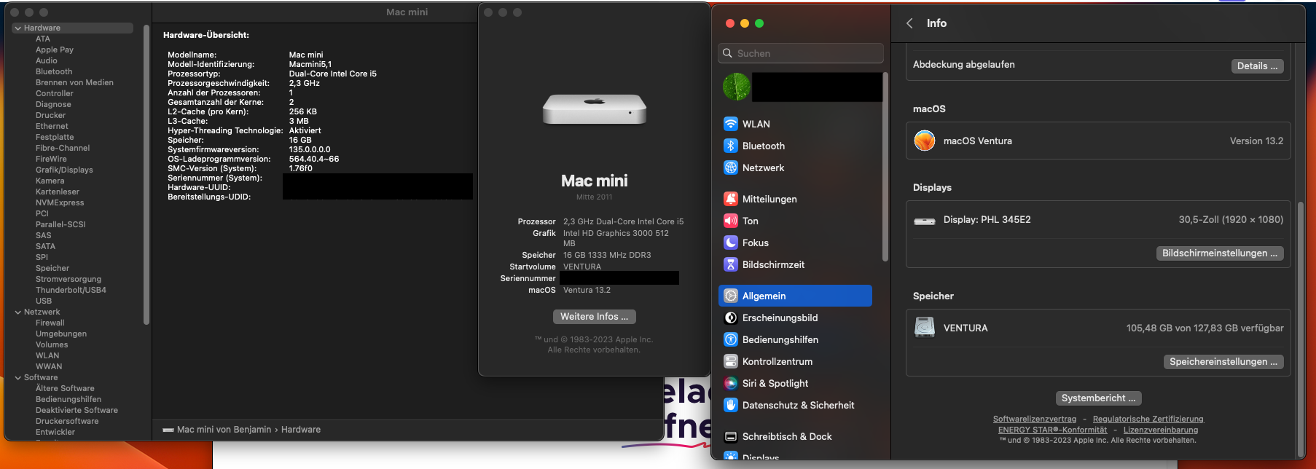Viewport: 1316px width, 469px height.
Task: Select the Fokus moon icon
Action: (730, 243)
